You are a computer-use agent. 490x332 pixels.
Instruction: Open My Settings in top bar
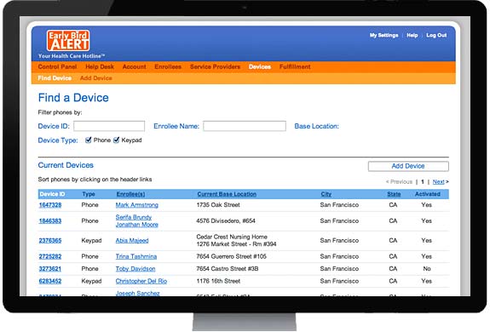(383, 35)
